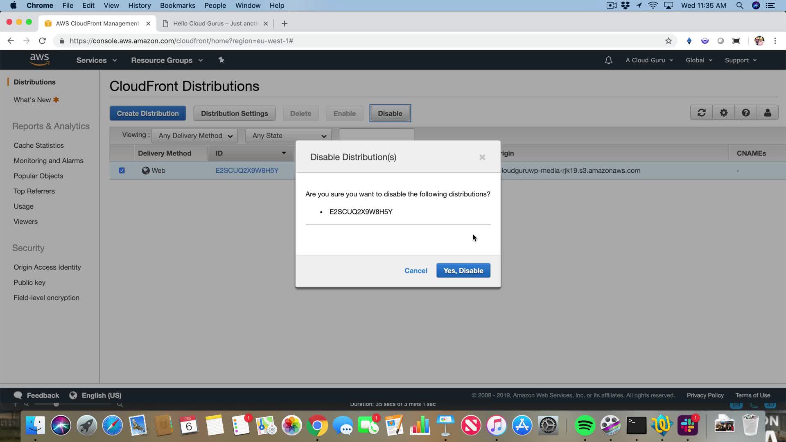
Task: Expand the Any State filter dropdown
Action: click(x=289, y=135)
